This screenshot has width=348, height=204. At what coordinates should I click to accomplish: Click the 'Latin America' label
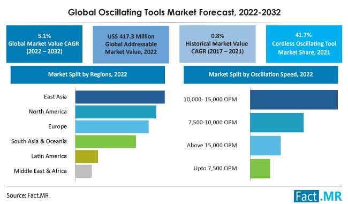pyautogui.click(x=49, y=156)
